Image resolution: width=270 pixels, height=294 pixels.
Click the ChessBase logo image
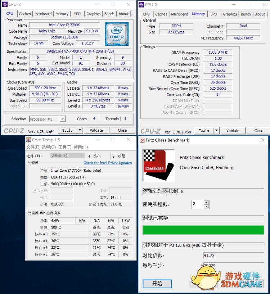(158, 166)
